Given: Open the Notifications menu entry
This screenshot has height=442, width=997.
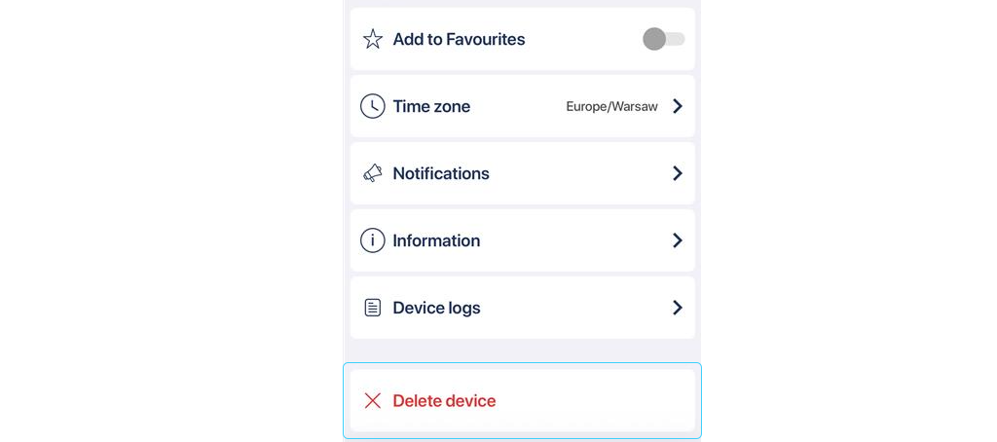Looking at the screenshot, I should click(x=441, y=173).
